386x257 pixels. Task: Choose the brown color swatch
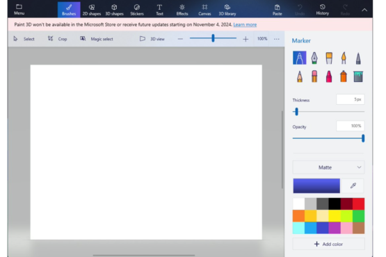coord(358,228)
